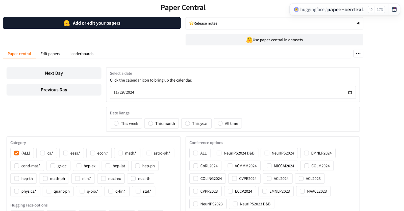Expand the Release notes accordion arrow

(358, 23)
